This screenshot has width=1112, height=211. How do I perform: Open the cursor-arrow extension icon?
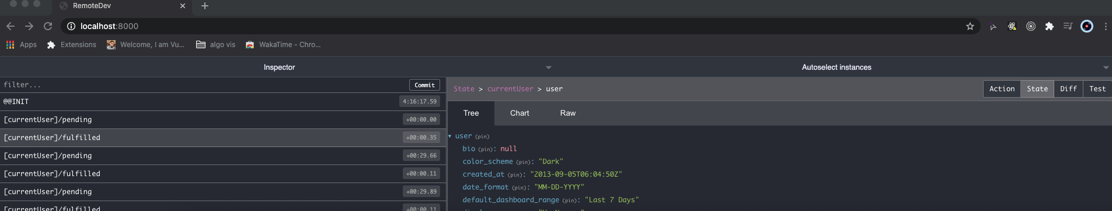[x=993, y=27]
